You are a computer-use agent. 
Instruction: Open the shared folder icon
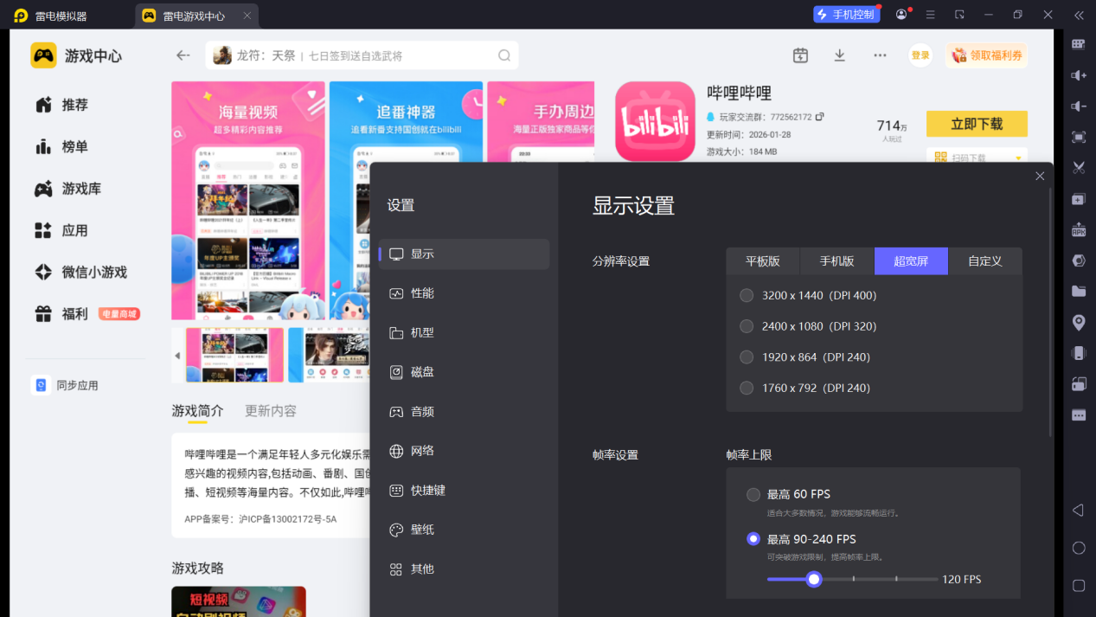pyautogui.click(x=1079, y=291)
